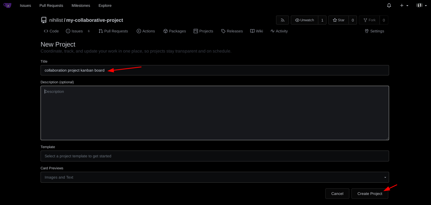
Task: Open the notifications bell icon
Action: click(x=389, y=5)
